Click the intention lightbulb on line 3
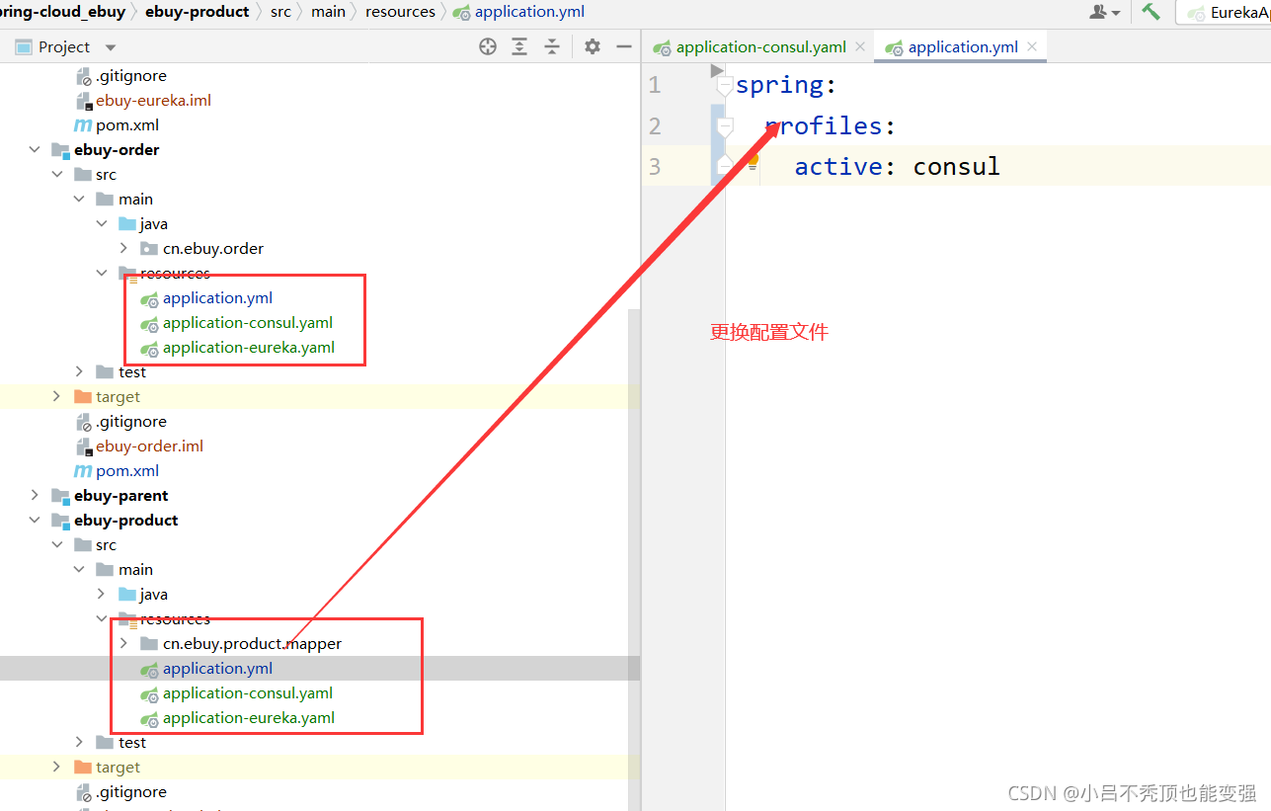The height and width of the screenshot is (811, 1271). click(752, 161)
